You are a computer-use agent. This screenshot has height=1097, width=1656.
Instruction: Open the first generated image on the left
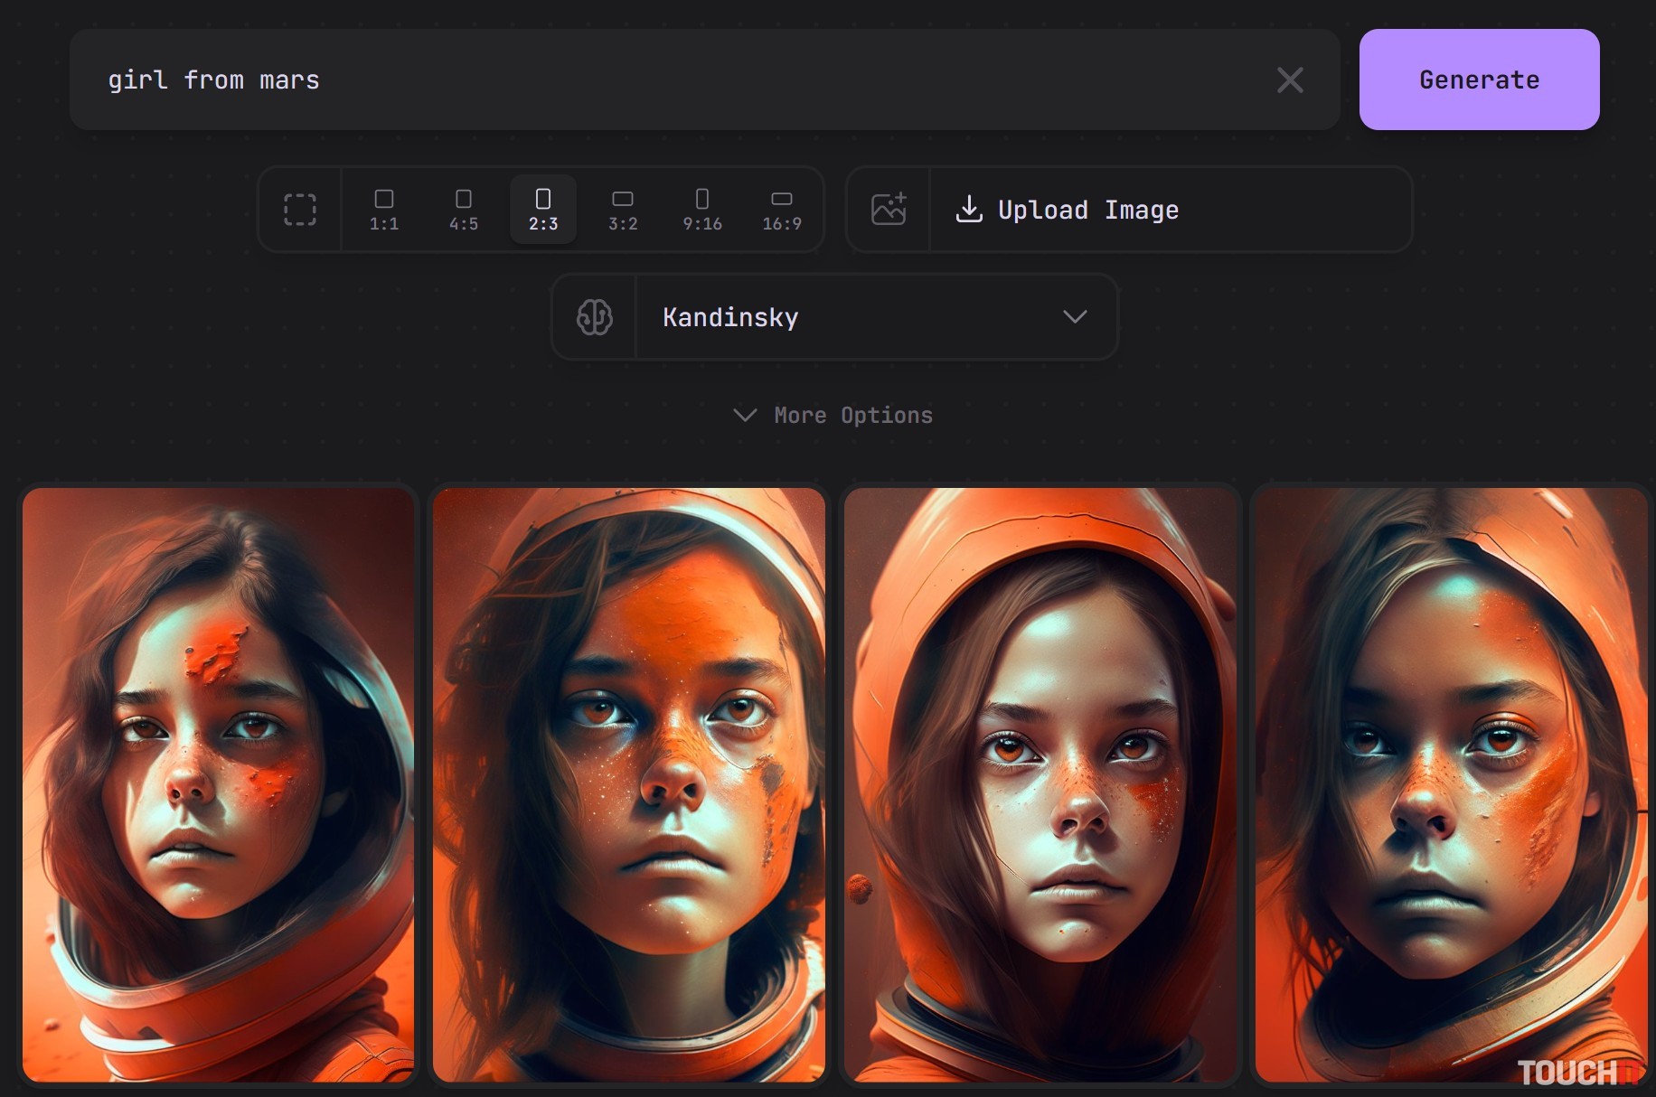(x=218, y=784)
